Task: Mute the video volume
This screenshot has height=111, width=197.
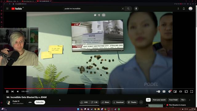Action: click(18, 92)
